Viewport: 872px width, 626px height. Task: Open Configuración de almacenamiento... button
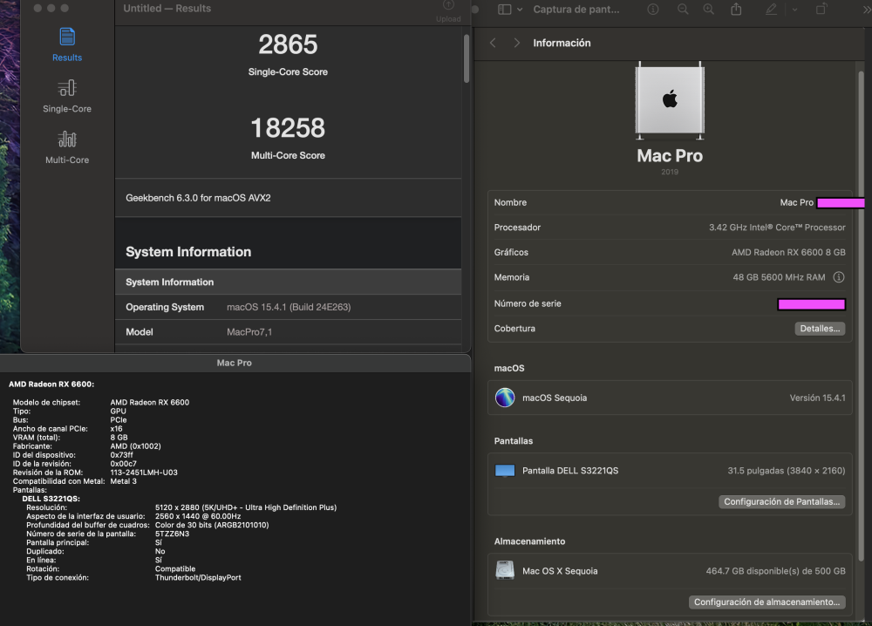pyautogui.click(x=766, y=602)
